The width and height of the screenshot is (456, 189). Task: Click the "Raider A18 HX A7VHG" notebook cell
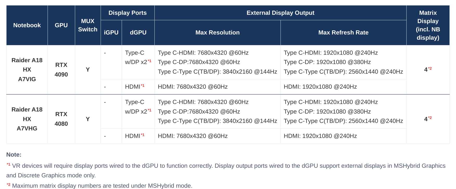[x=27, y=119]
